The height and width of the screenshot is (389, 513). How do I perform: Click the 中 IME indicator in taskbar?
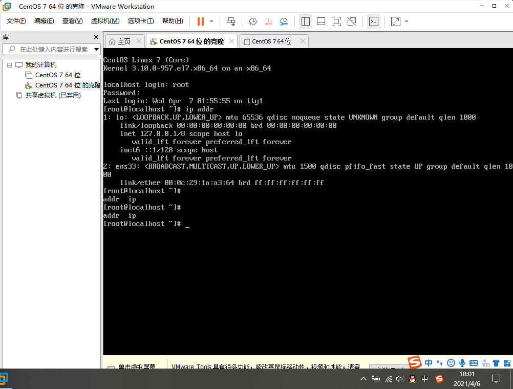[x=424, y=379]
